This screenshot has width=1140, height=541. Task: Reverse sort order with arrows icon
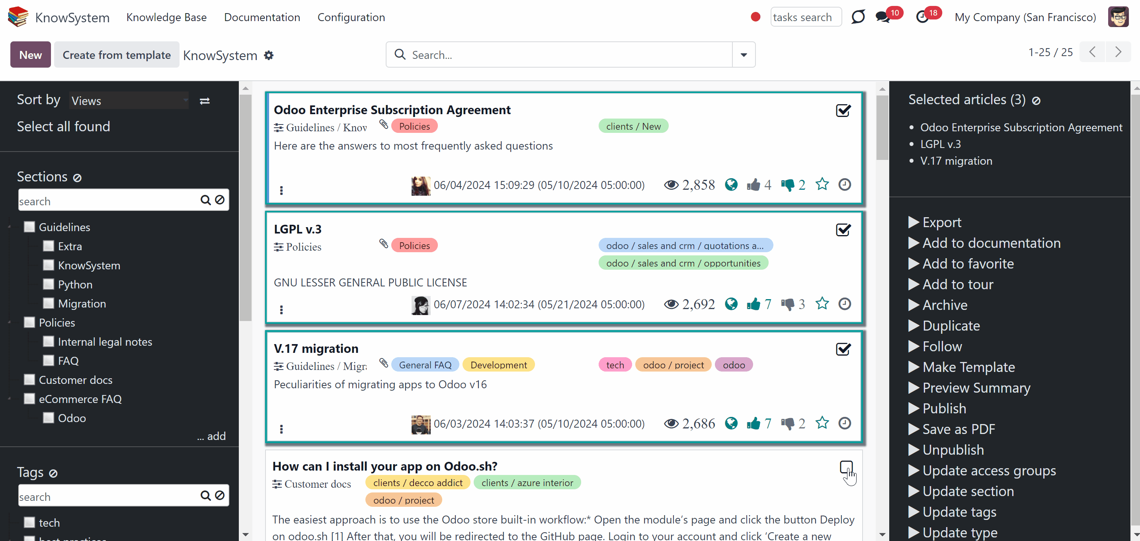click(x=205, y=101)
